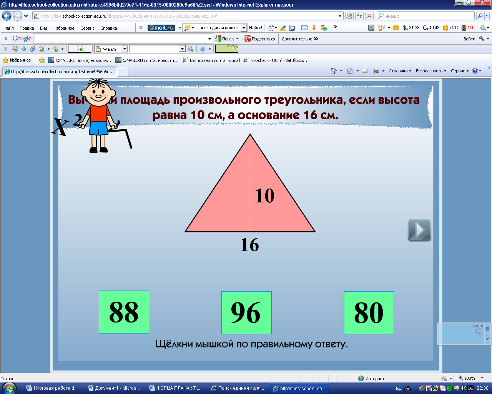This screenshot has height=394, width=492.
Task: Open a new blank tab
Action: (x=122, y=72)
